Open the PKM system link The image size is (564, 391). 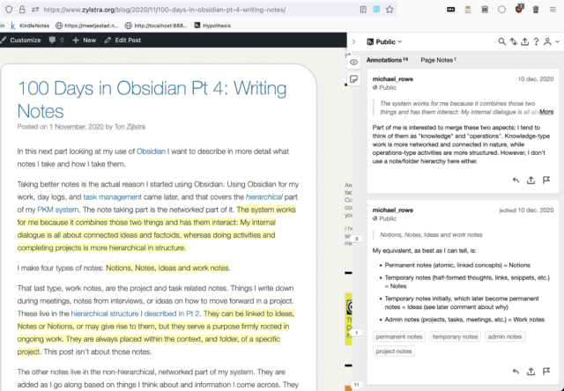click(57, 210)
